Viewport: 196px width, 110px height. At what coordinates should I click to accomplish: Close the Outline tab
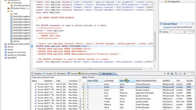170,32
